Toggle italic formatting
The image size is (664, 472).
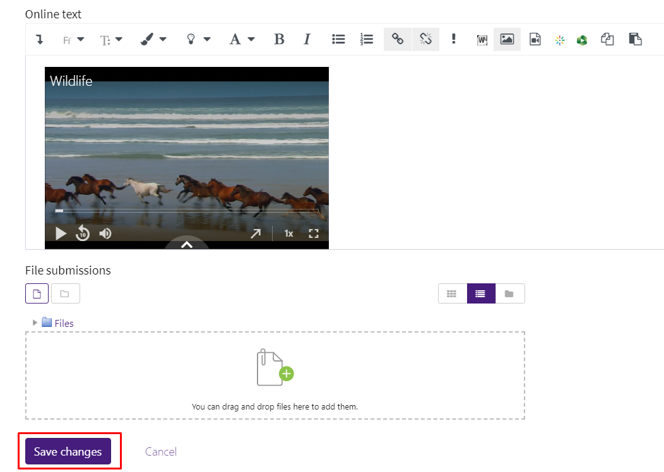tap(307, 39)
